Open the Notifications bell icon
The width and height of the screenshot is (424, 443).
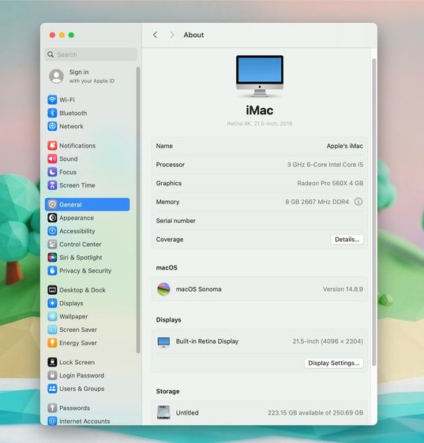pyautogui.click(x=52, y=146)
